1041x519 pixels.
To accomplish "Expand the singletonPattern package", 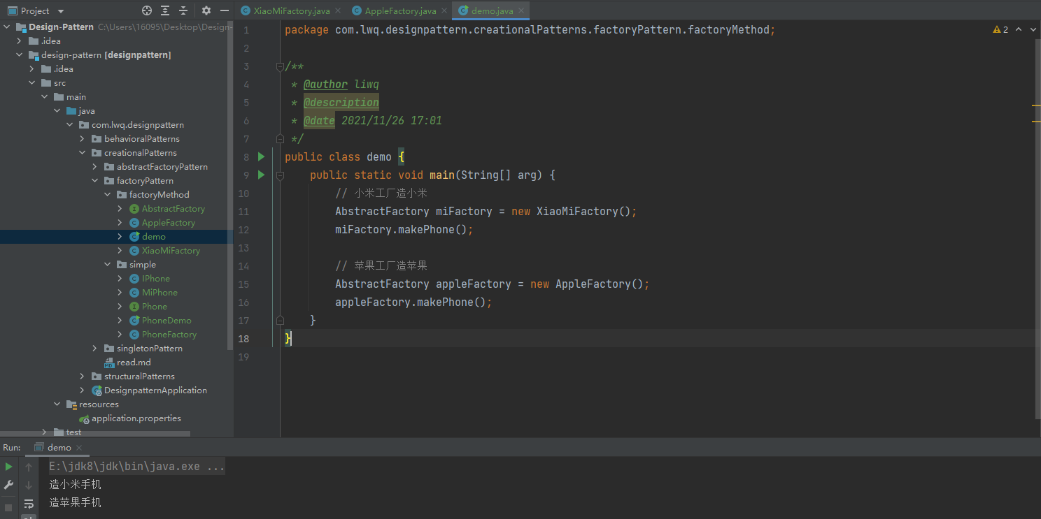I will point(95,349).
